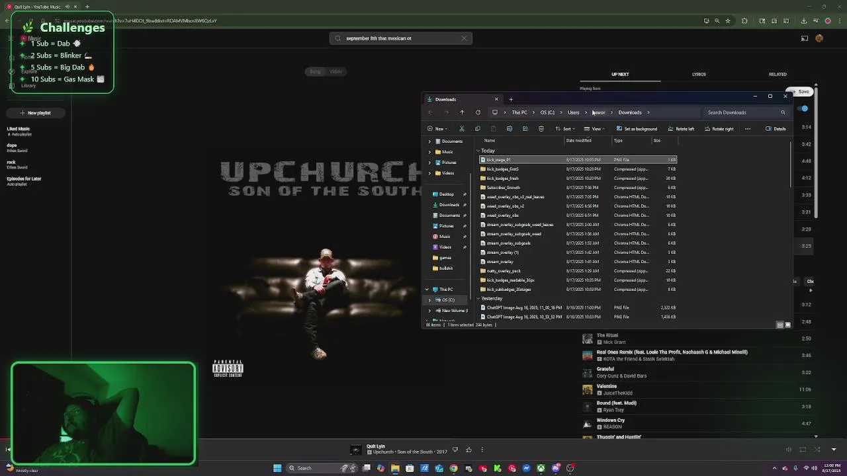
Task: Click New playlist in YouTube Music sidebar
Action: [x=36, y=113]
